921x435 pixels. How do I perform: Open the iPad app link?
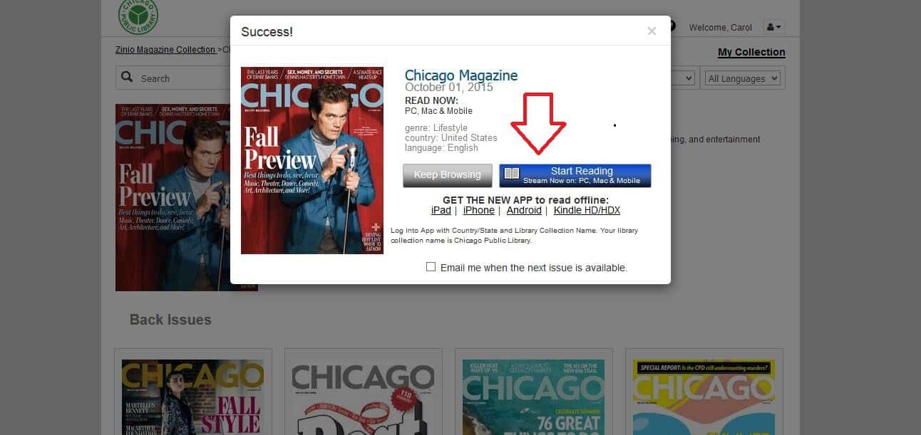tap(441, 210)
